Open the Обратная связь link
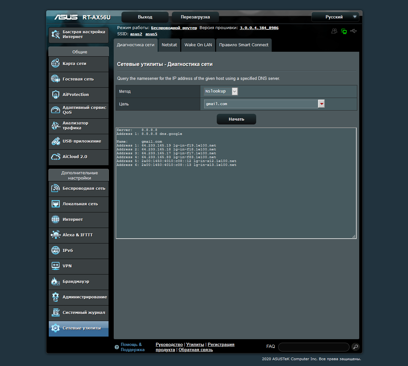 (196, 350)
